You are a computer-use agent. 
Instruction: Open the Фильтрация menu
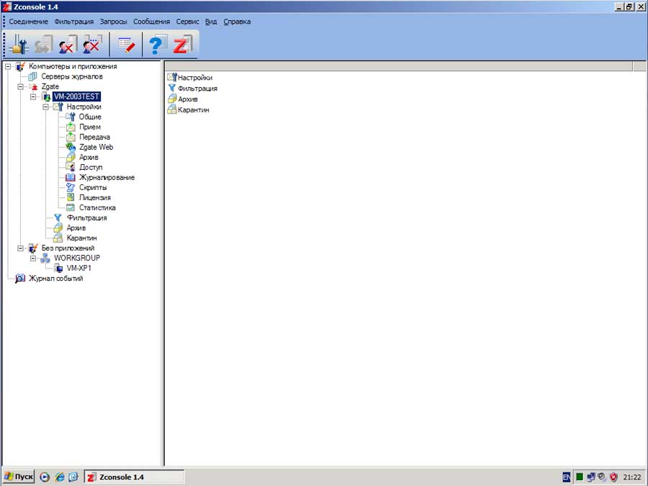74,22
